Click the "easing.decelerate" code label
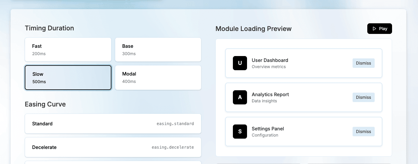Viewport: 418px width, 164px height. click(x=173, y=147)
